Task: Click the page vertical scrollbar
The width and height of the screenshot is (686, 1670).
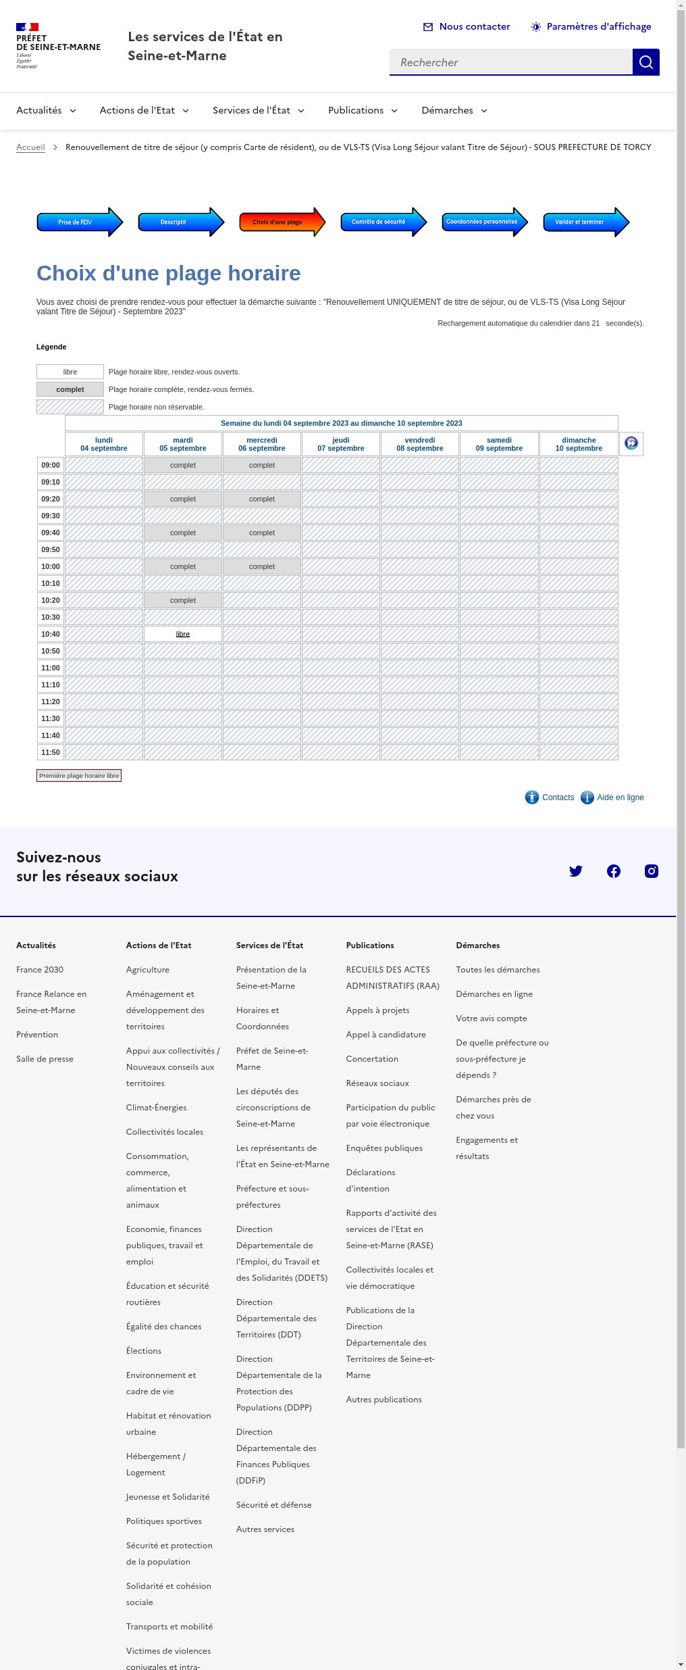Action: (681, 730)
